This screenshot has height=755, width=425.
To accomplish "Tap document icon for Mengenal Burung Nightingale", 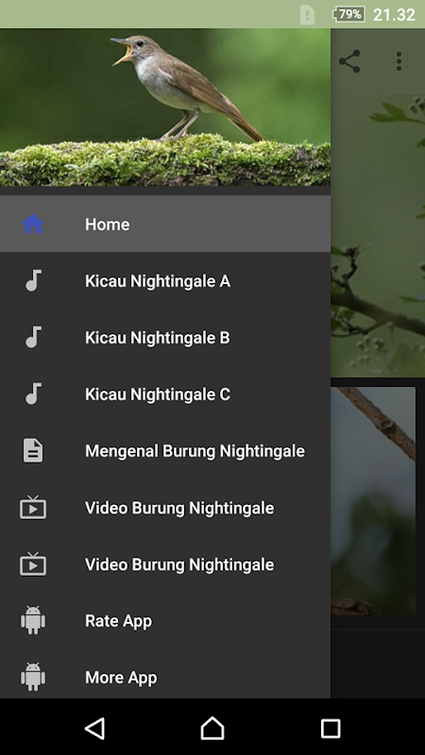I will (x=33, y=451).
